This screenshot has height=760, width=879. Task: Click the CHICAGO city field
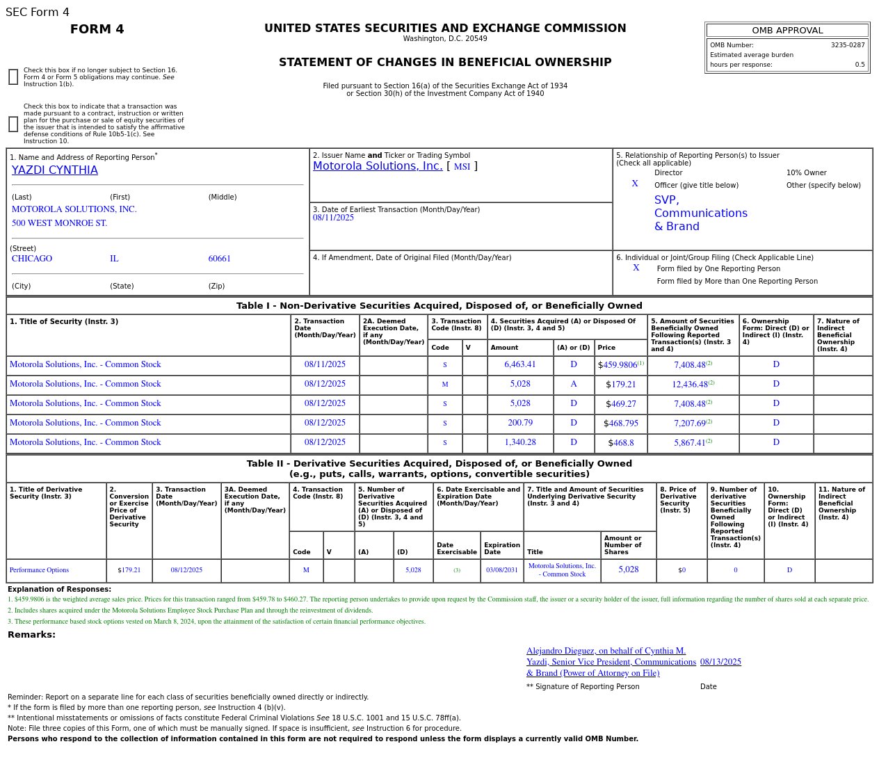point(32,259)
